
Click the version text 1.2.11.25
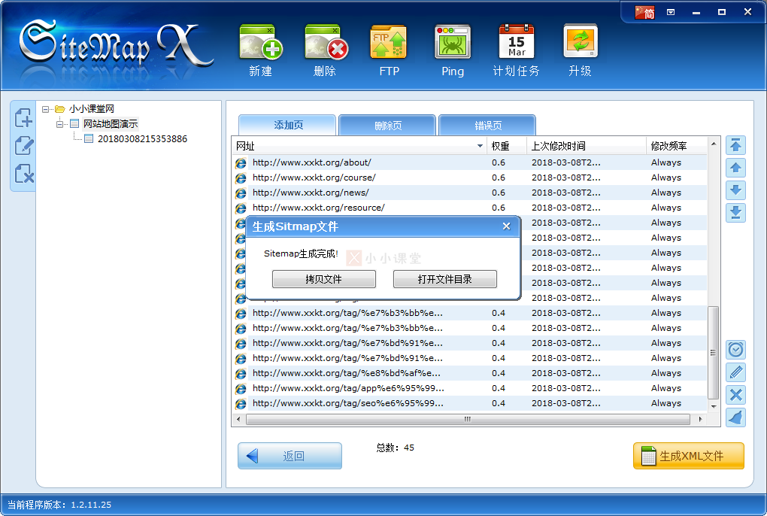point(91,505)
